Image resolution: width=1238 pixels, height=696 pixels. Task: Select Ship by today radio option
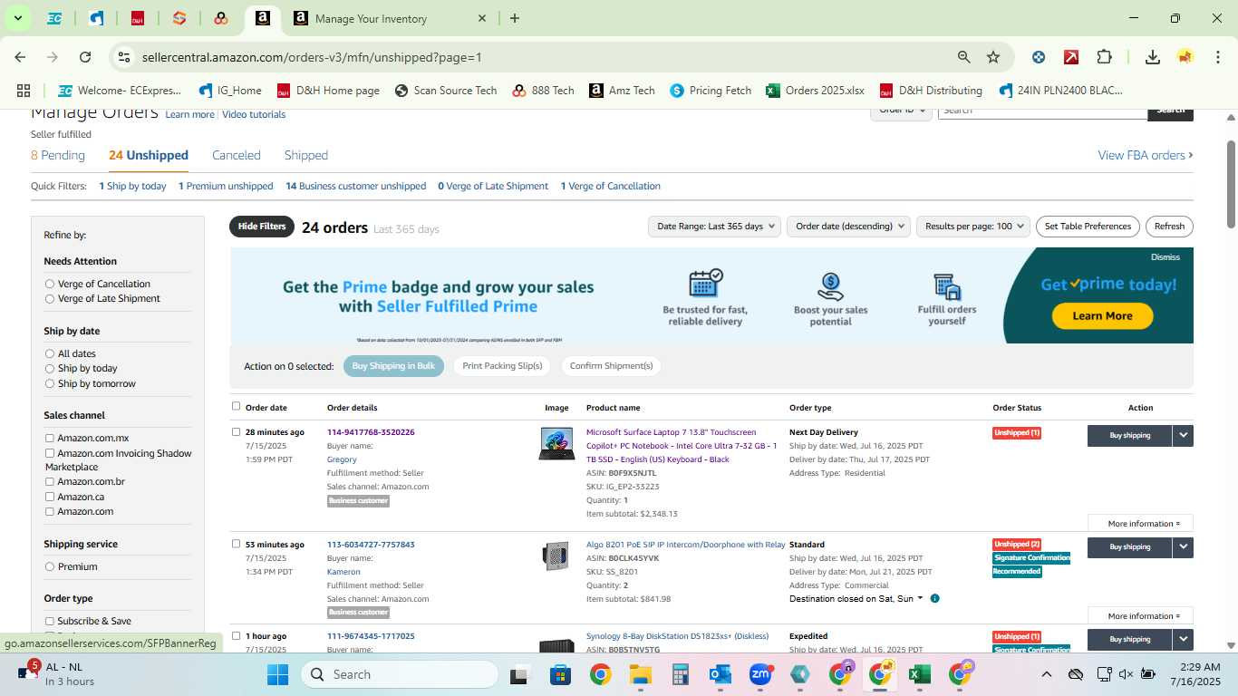click(50, 368)
